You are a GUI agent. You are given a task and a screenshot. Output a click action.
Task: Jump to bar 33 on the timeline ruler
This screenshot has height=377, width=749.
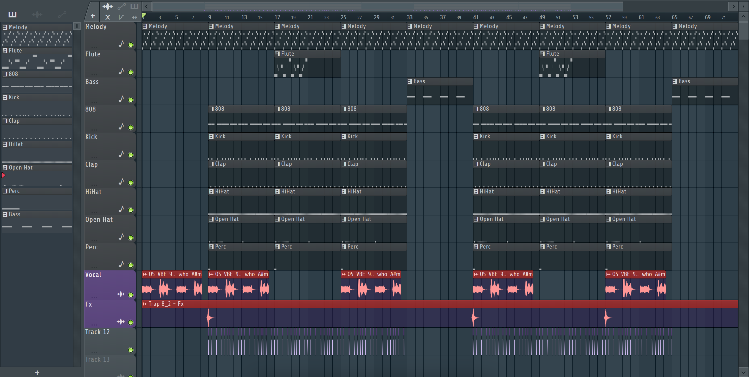pyautogui.click(x=409, y=17)
